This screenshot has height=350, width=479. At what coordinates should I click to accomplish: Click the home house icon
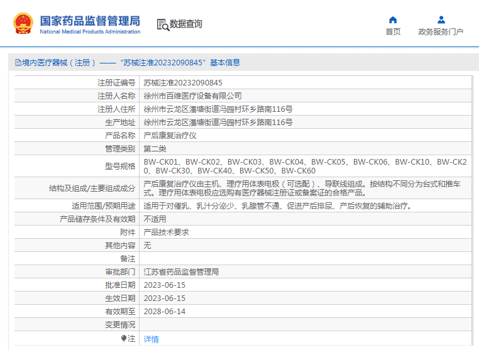point(393,20)
